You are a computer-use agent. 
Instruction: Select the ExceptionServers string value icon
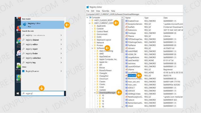pos(126,24)
